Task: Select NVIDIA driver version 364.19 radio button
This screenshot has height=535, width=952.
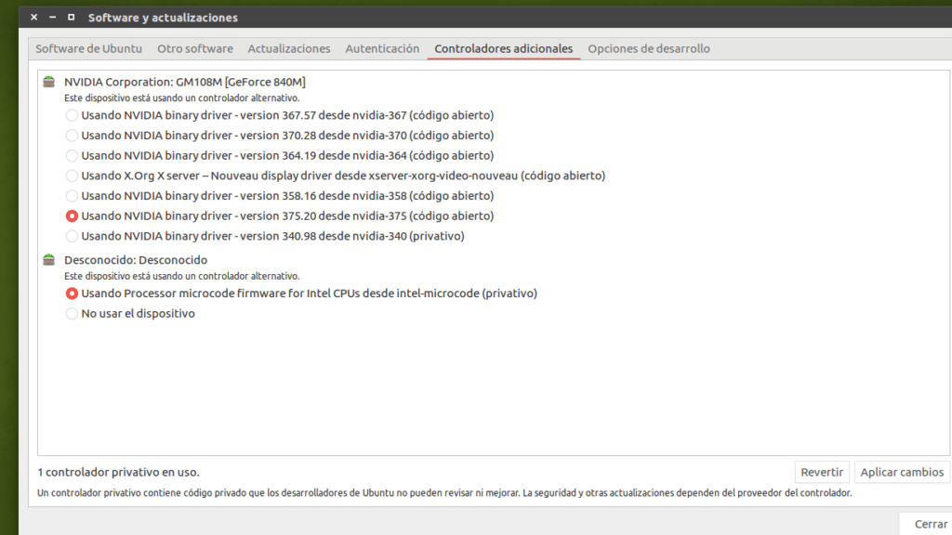Action: (72, 155)
